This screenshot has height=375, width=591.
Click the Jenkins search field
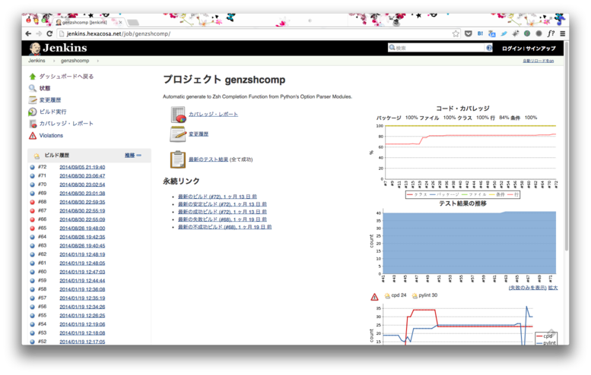(x=437, y=48)
